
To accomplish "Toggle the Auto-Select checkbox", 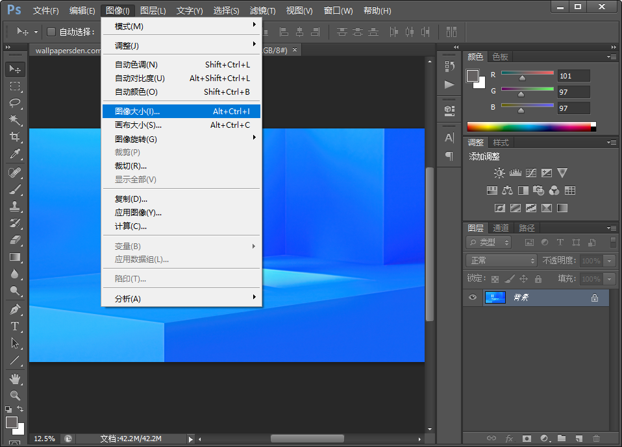I will (x=51, y=32).
